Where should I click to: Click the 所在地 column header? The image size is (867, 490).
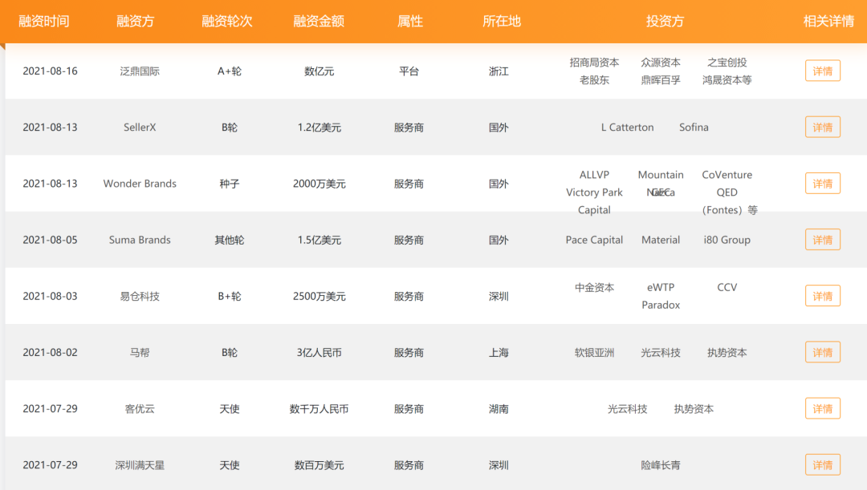(502, 21)
